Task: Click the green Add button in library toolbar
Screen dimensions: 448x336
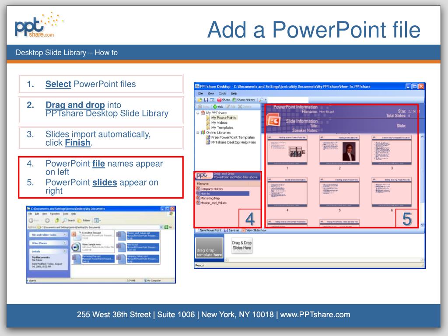Action: [x=218, y=107]
